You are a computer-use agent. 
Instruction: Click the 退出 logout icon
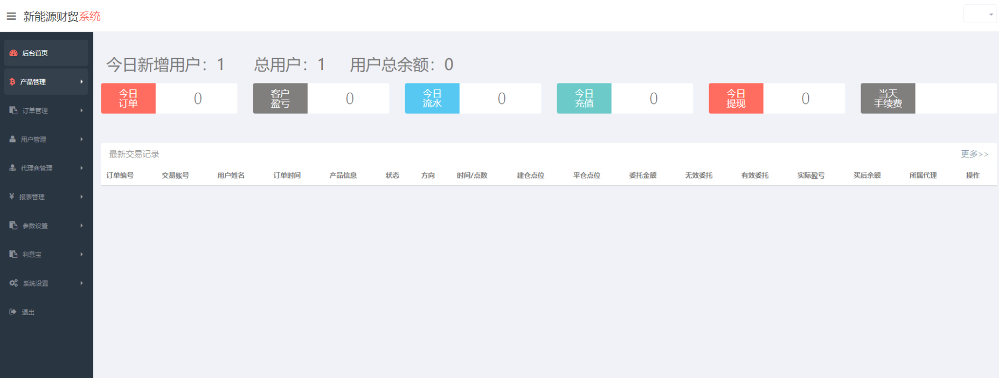click(x=13, y=312)
